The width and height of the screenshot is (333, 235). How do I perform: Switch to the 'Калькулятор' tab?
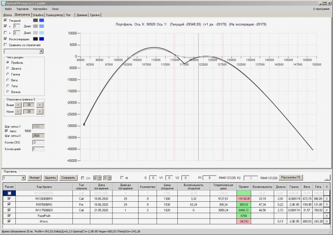pyautogui.click(x=55, y=15)
